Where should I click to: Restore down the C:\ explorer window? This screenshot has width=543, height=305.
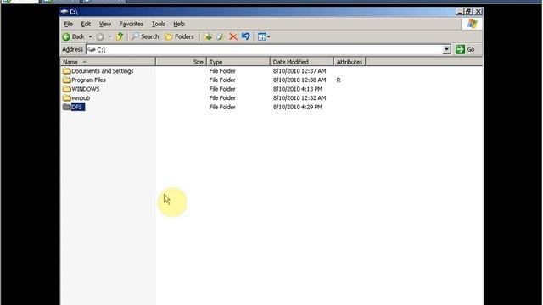coord(469,11)
